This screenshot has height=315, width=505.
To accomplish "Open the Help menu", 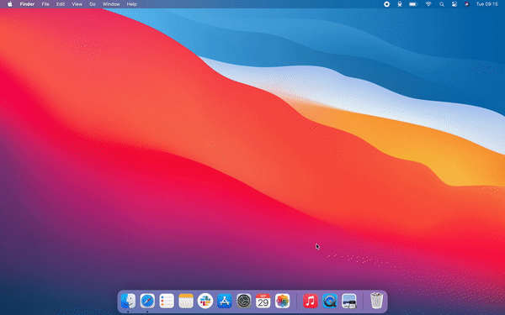I will (132, 4).
